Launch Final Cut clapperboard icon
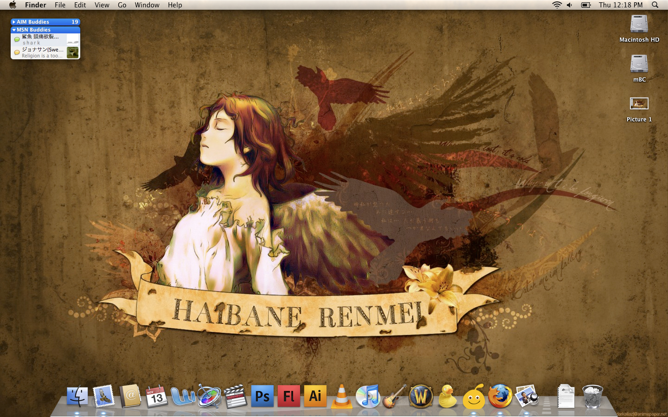668x417 pixels. (236, 397)
